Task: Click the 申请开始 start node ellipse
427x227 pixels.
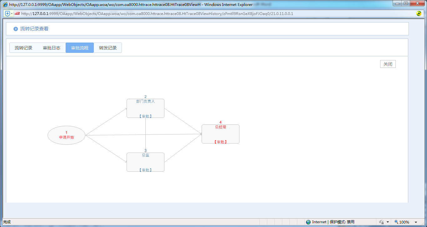Action: pos(66,135)
